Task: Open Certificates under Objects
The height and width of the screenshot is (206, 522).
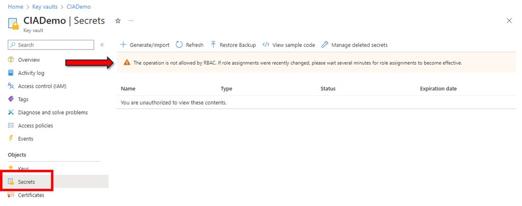Action: point(31,195)
